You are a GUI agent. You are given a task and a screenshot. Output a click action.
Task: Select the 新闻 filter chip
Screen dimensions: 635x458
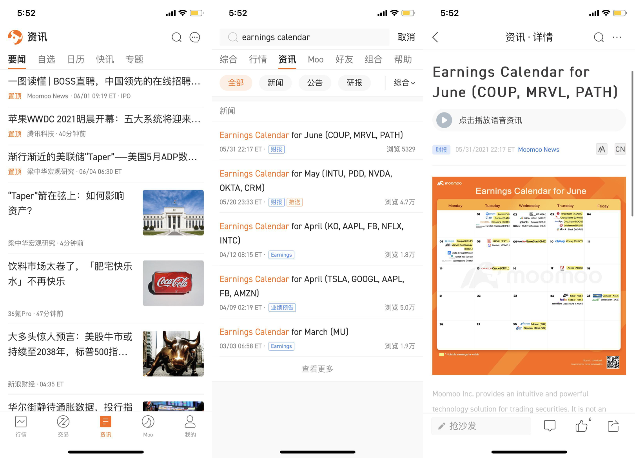(x=275, y=83)
